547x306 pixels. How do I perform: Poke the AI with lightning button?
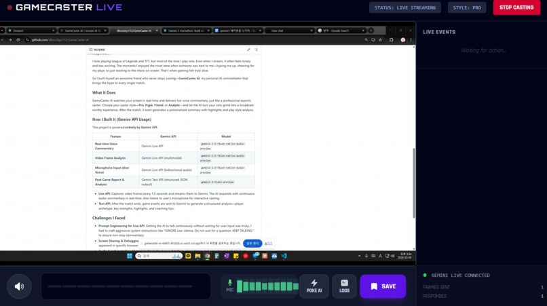pyautogui.click(x=314, y=286)
